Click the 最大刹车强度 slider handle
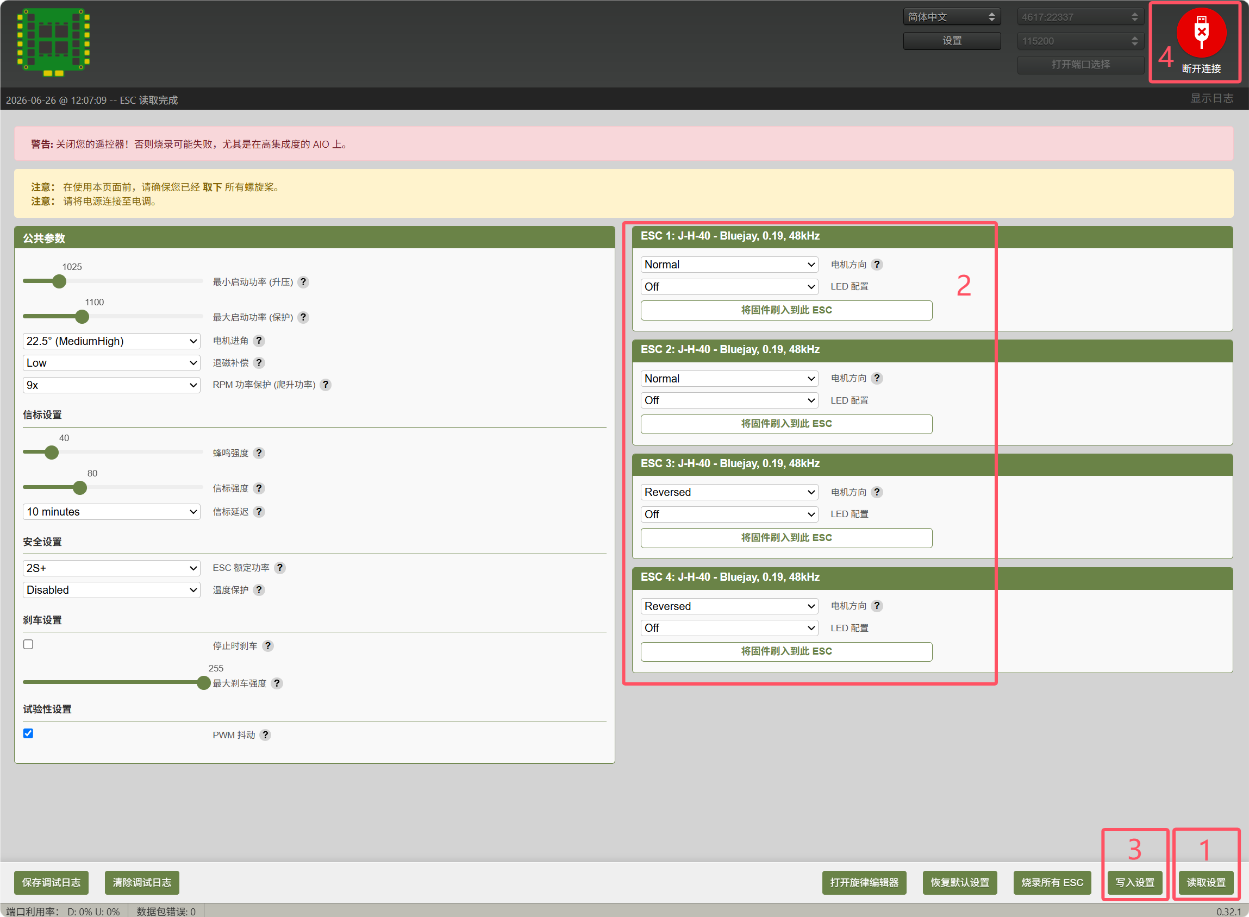The image size is (1249, 917). pyautogui.click(x=203, y=683)
